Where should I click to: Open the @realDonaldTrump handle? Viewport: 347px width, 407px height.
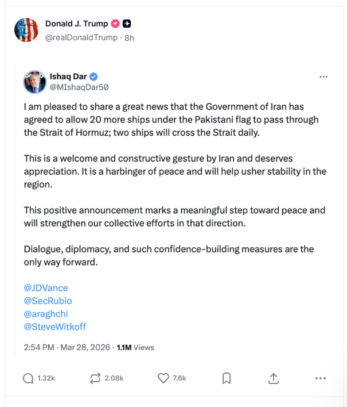click(x=82, y=37)
